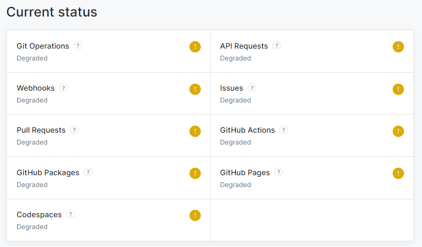Click the help icon next to Webhooks
The width and height of the screenshot is (422, 247).
(x=63, y=88)
